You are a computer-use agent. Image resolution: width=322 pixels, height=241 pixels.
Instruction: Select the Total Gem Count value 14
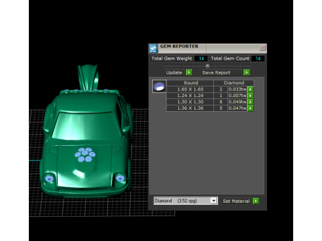[x=258, y=58]
